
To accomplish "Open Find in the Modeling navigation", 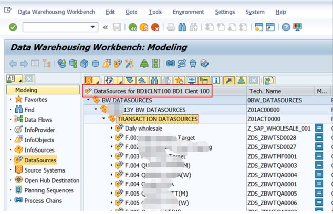I will [29, 110].
